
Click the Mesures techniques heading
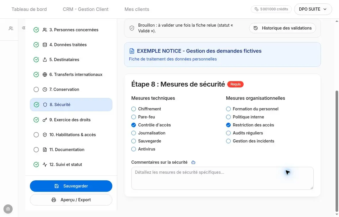click(x=153, y=98)
